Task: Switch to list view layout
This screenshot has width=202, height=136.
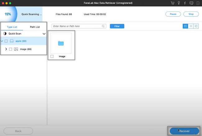Action: click(x=191, y=26)
